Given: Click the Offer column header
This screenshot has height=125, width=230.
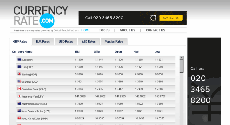Looking at the screenshot, I should point(97,52).
